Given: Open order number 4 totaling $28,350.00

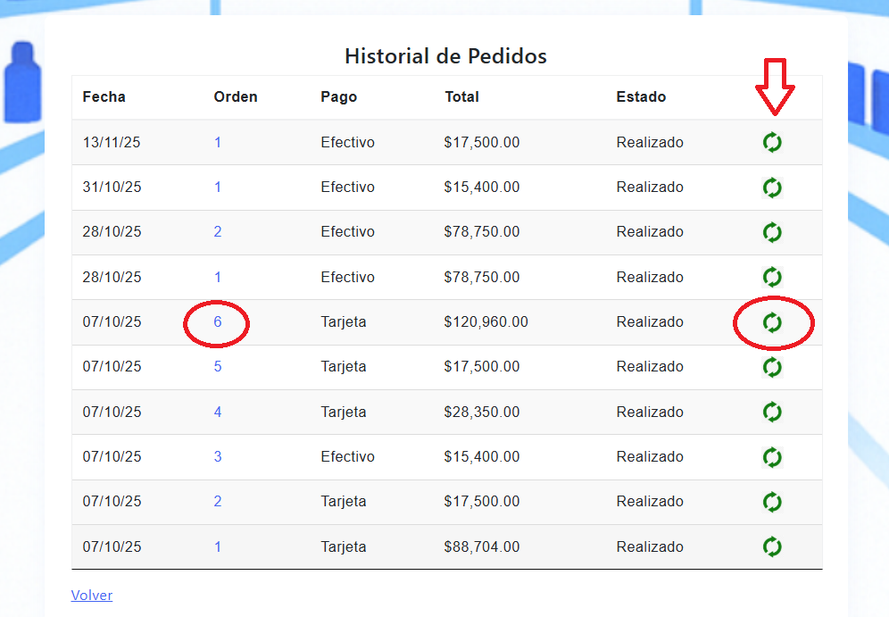Looking at the screenshot, I should point(218,412).
